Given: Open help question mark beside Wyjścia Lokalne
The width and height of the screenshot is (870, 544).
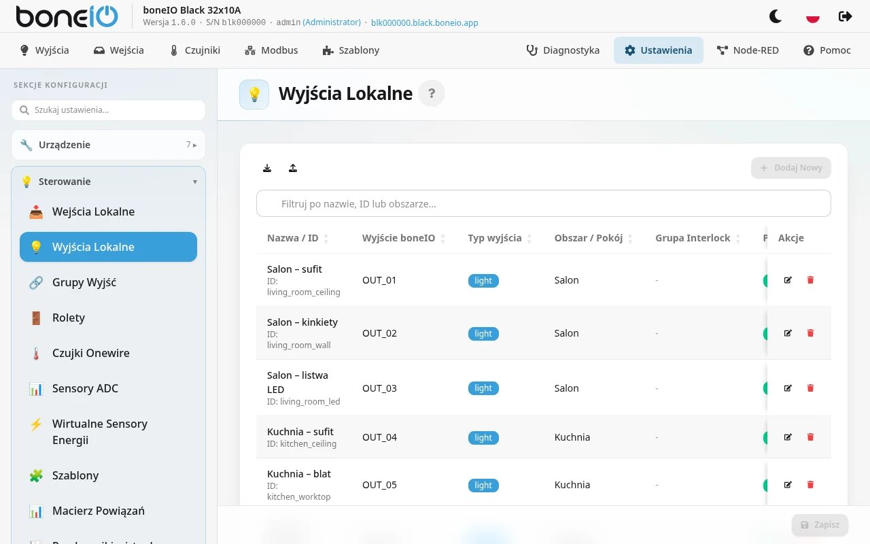Looking at the screenshot, I should (432, 93).
